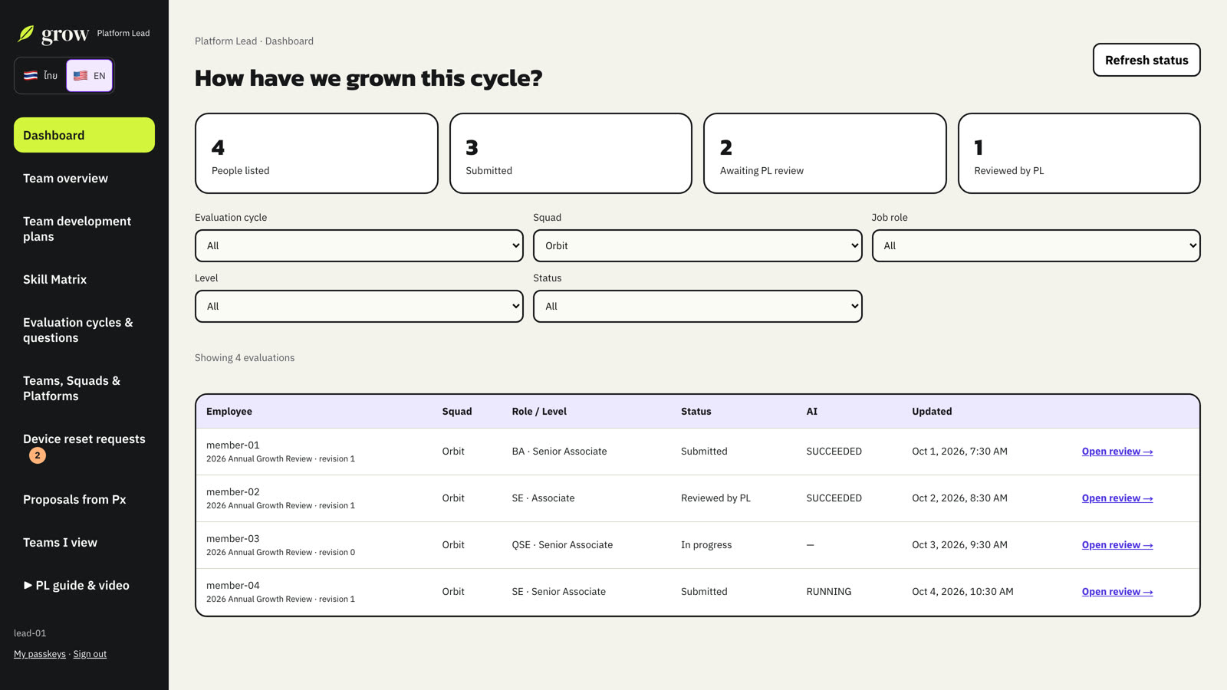The height and width of the screenshot is (690, 1227).
Task: Click the My passkeys link
Action: coord(40,654)
